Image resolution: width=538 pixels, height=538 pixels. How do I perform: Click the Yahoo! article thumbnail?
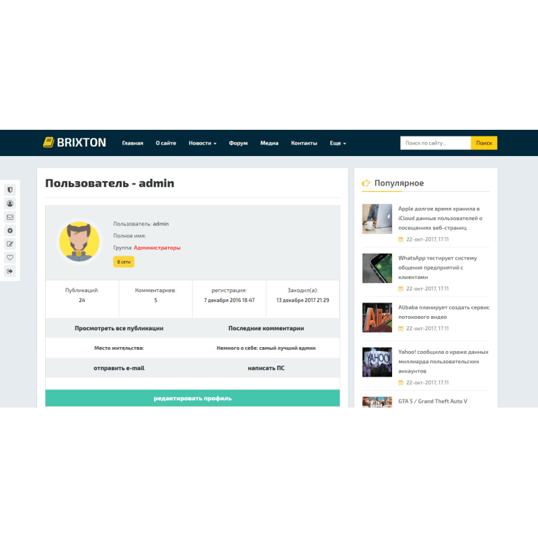pyautogui.click(x=377, y=362)
